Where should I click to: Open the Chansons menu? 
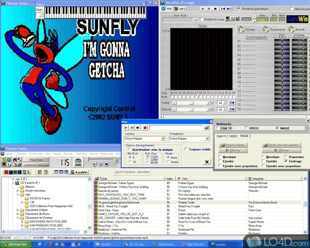point(81,154)
